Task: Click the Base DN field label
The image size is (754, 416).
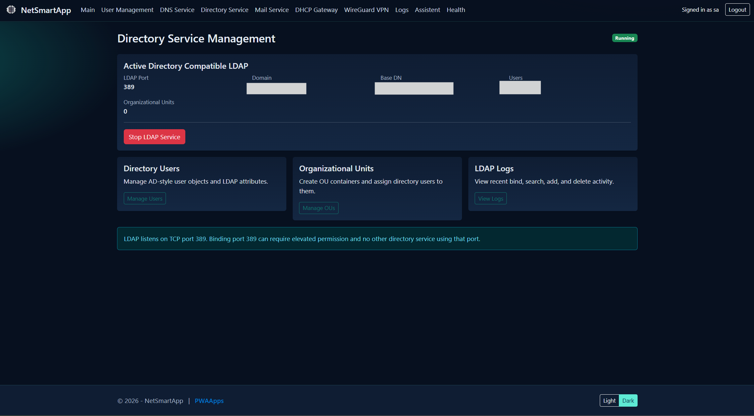Action: click(x=391, y=78)
